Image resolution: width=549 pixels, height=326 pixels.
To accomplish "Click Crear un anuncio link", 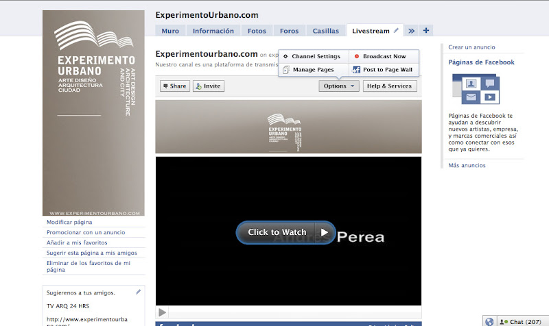I will click(471, 47).
